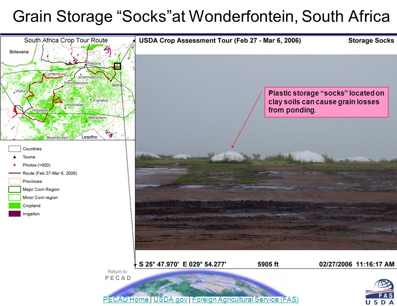Screen dimensions: 397x306
Task: Click the Irrigation purple legend swatch
Action: click(14, 214)
